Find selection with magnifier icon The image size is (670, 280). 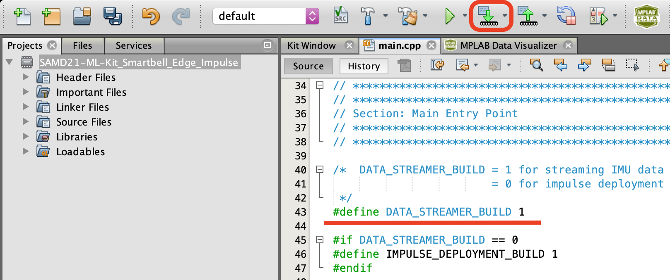(x=537, y=65)
